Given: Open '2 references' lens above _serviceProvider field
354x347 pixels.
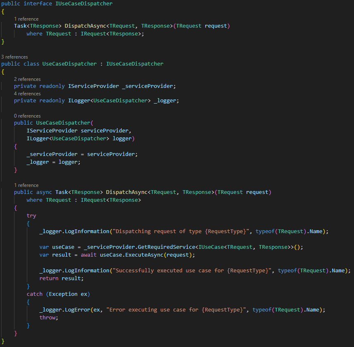Looking at the screenshot, I should [27, 79].
